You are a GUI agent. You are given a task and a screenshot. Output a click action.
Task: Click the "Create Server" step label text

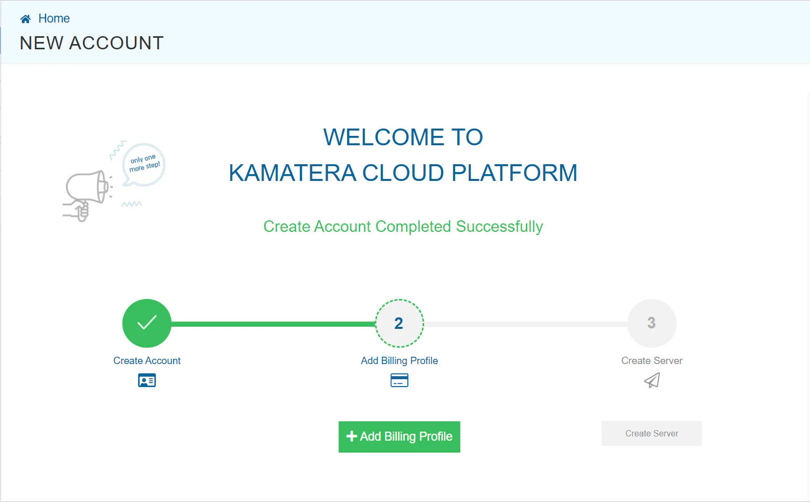pyautogui.click(x=652, y=361)
